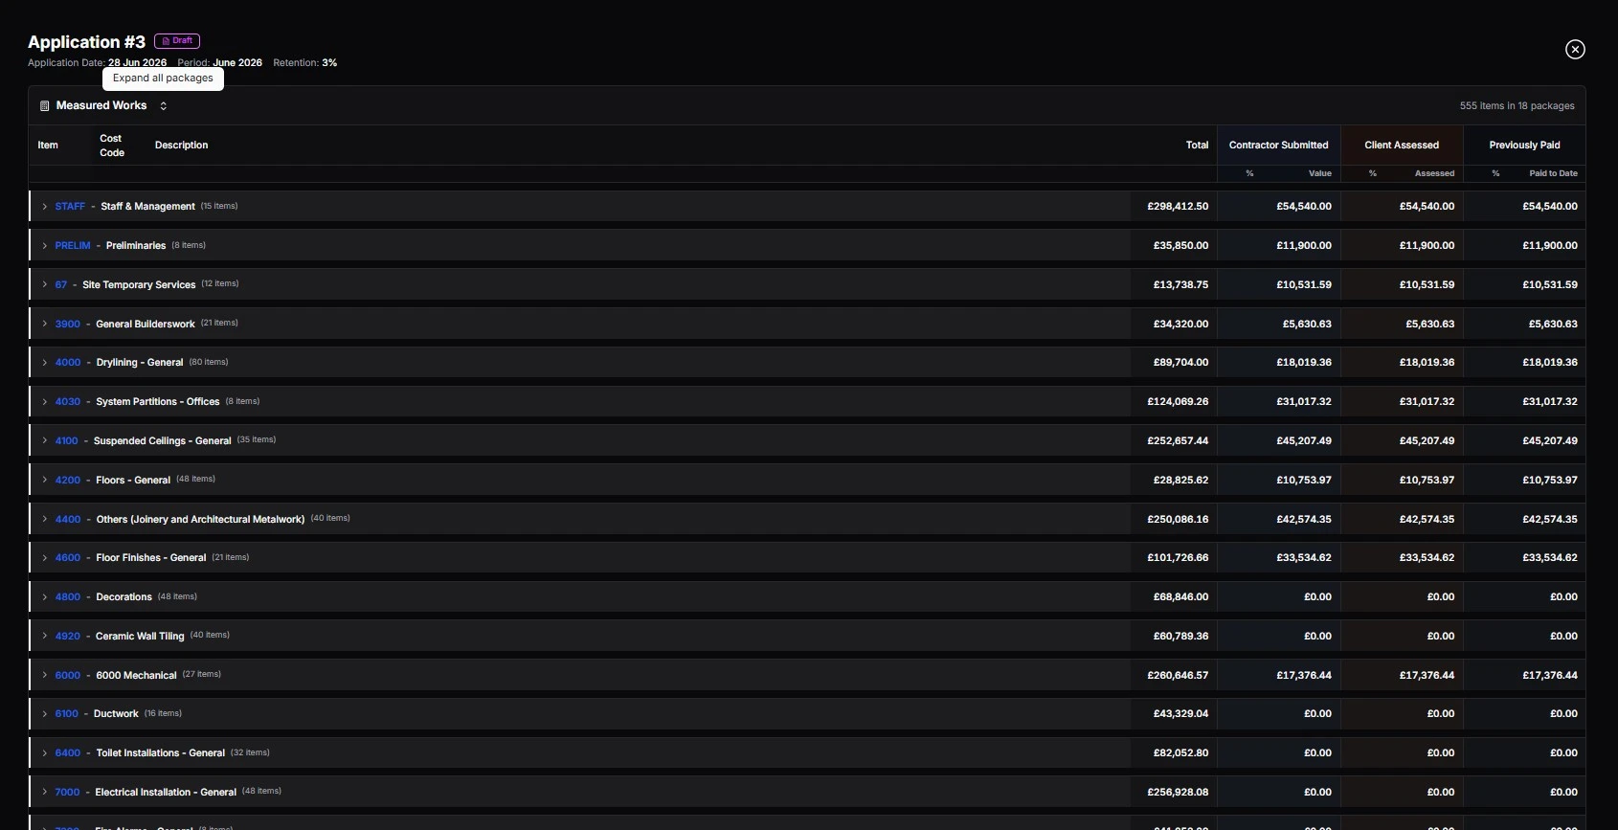Expand the Ceramic Wall Tiling chevron
The height and width of the screenshot is (830, 1618).
click(44, 636)
